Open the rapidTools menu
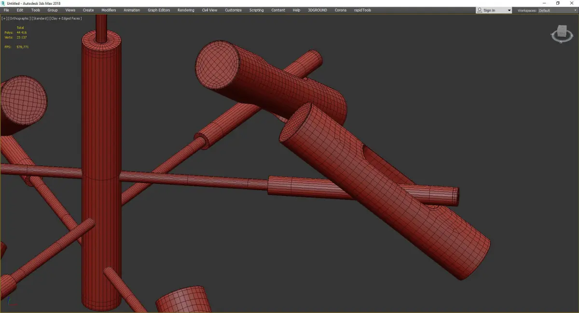 pos(362,10)
